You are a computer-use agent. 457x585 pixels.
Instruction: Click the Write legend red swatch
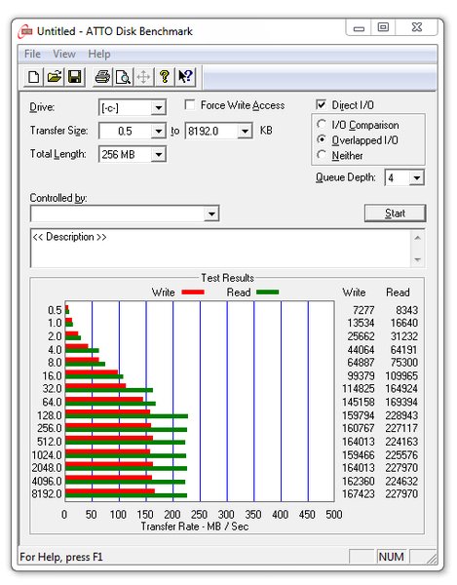pos(193,292)
